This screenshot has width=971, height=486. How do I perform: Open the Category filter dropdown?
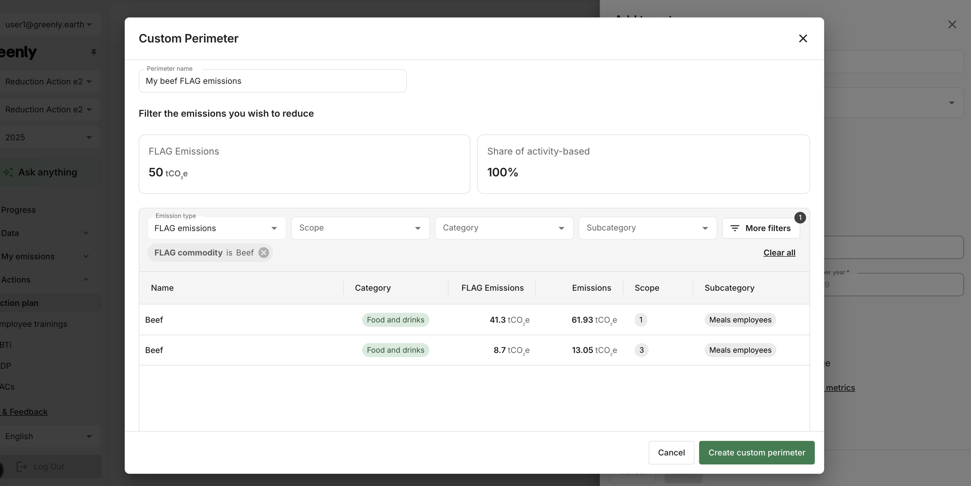click(504, 228)
